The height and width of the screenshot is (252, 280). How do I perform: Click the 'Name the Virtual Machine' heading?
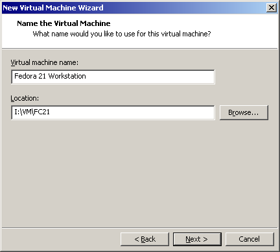(64, 23)
